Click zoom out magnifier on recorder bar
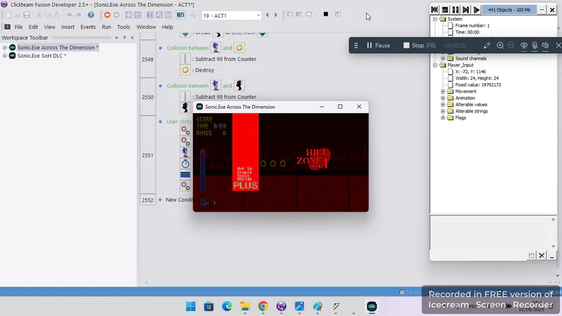The height and width of the screenshot is (316, 562). 511,45
